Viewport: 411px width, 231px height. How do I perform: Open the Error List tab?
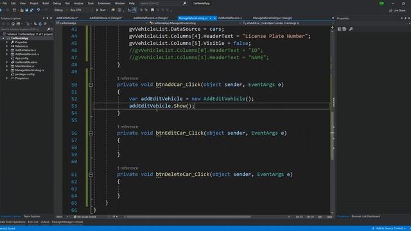pos(33,222)
